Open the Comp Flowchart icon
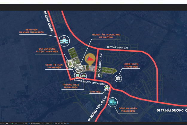The image size is (187, 125). pyautogui.click(x=62, y=123)
